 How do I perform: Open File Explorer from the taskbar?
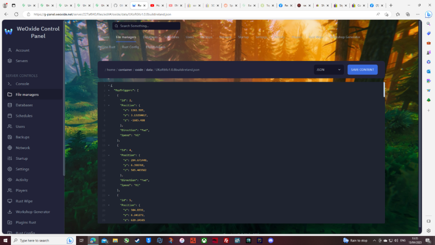tap(115, 241)
